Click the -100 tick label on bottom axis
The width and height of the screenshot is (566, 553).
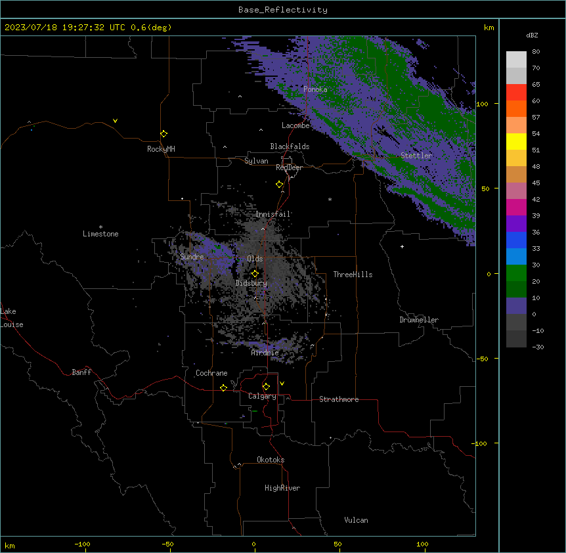coord(82,544)
